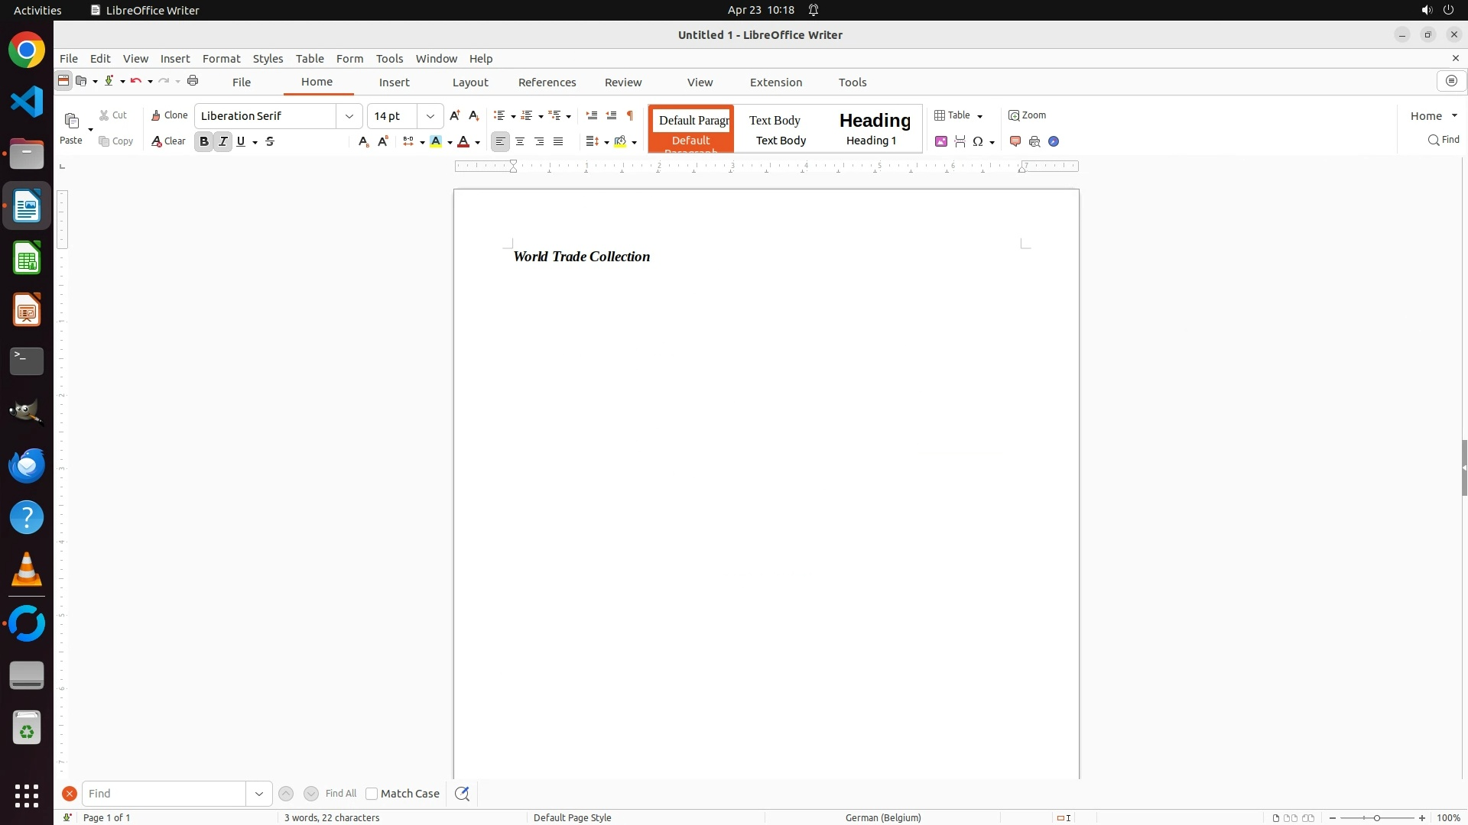Click inside the Find text field
Screen dimensions: 1468x825
(x=164, y=794)
